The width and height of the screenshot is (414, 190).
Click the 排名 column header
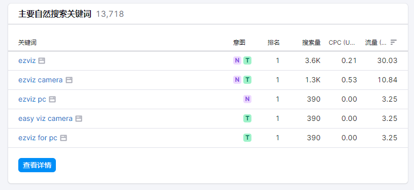[x=273, y=43]
